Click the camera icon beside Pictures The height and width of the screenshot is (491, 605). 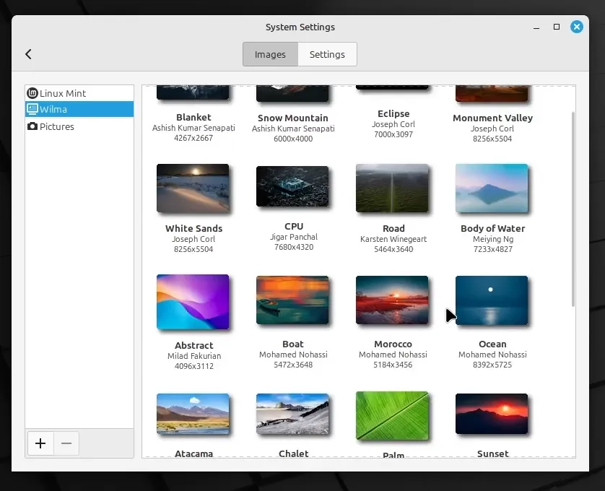tap(32, 126)
